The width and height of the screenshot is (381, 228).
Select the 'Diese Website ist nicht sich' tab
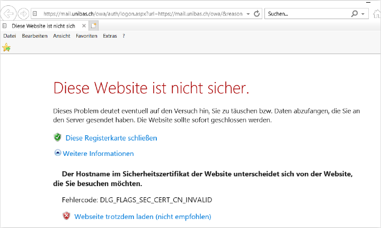click(x=42, y=25)
